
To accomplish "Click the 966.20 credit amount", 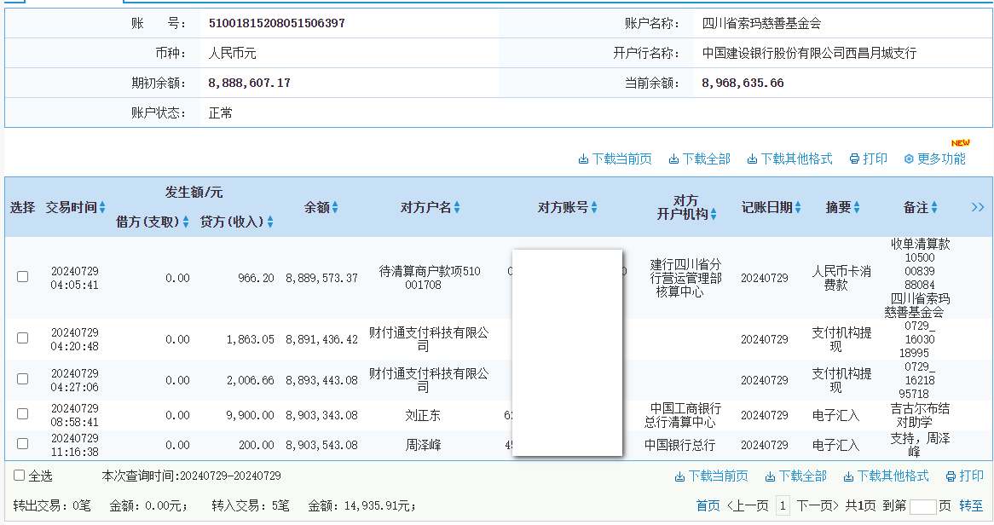I will click(x=256, y=278).
